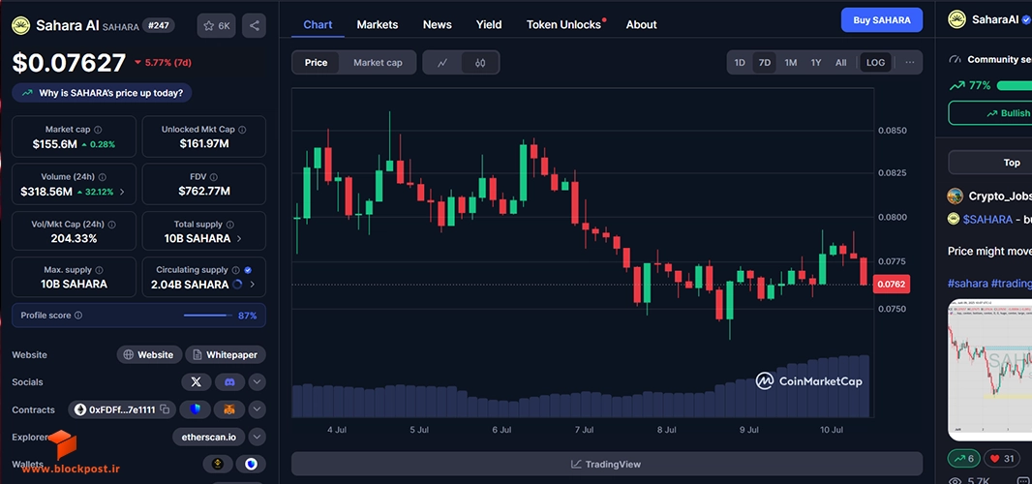The height and width of the screenshot is (484, 1032).
Task: Set chart range to All
Action: click(x=841, y=63)
